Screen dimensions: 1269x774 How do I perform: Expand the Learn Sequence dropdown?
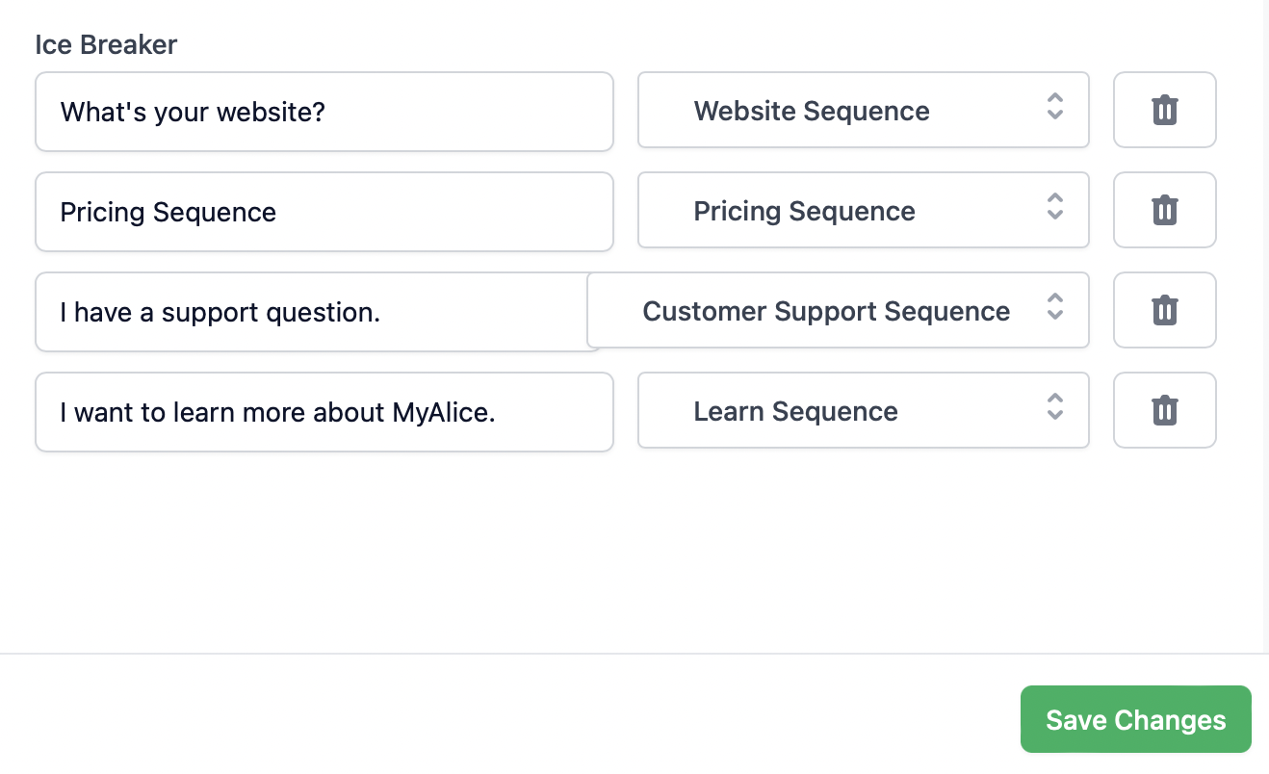point(847,411)
